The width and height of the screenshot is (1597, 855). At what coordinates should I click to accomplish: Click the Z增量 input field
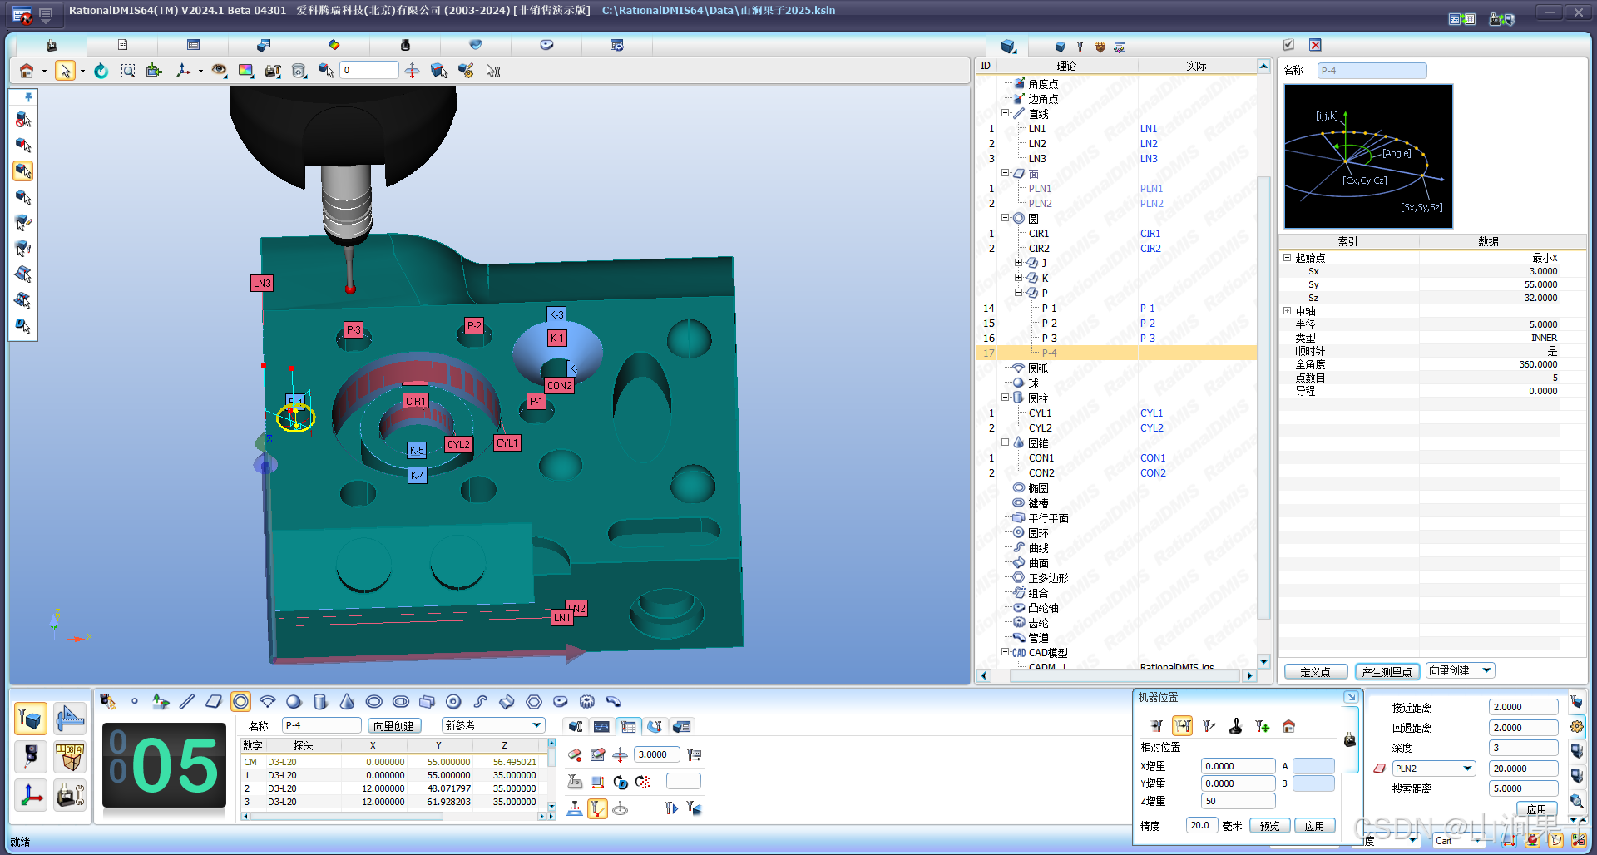pyautogui.click(x=1238, y=801)
